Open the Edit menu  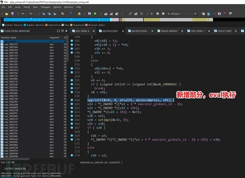coord(10,7)
